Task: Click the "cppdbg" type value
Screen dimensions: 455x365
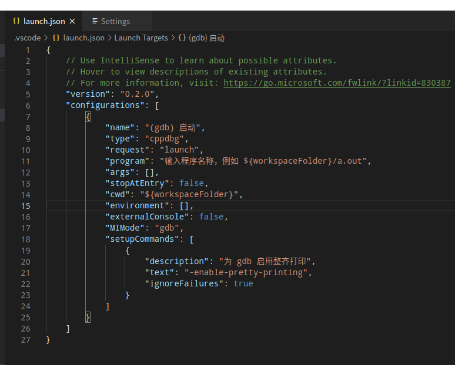Action: point(165,138)
